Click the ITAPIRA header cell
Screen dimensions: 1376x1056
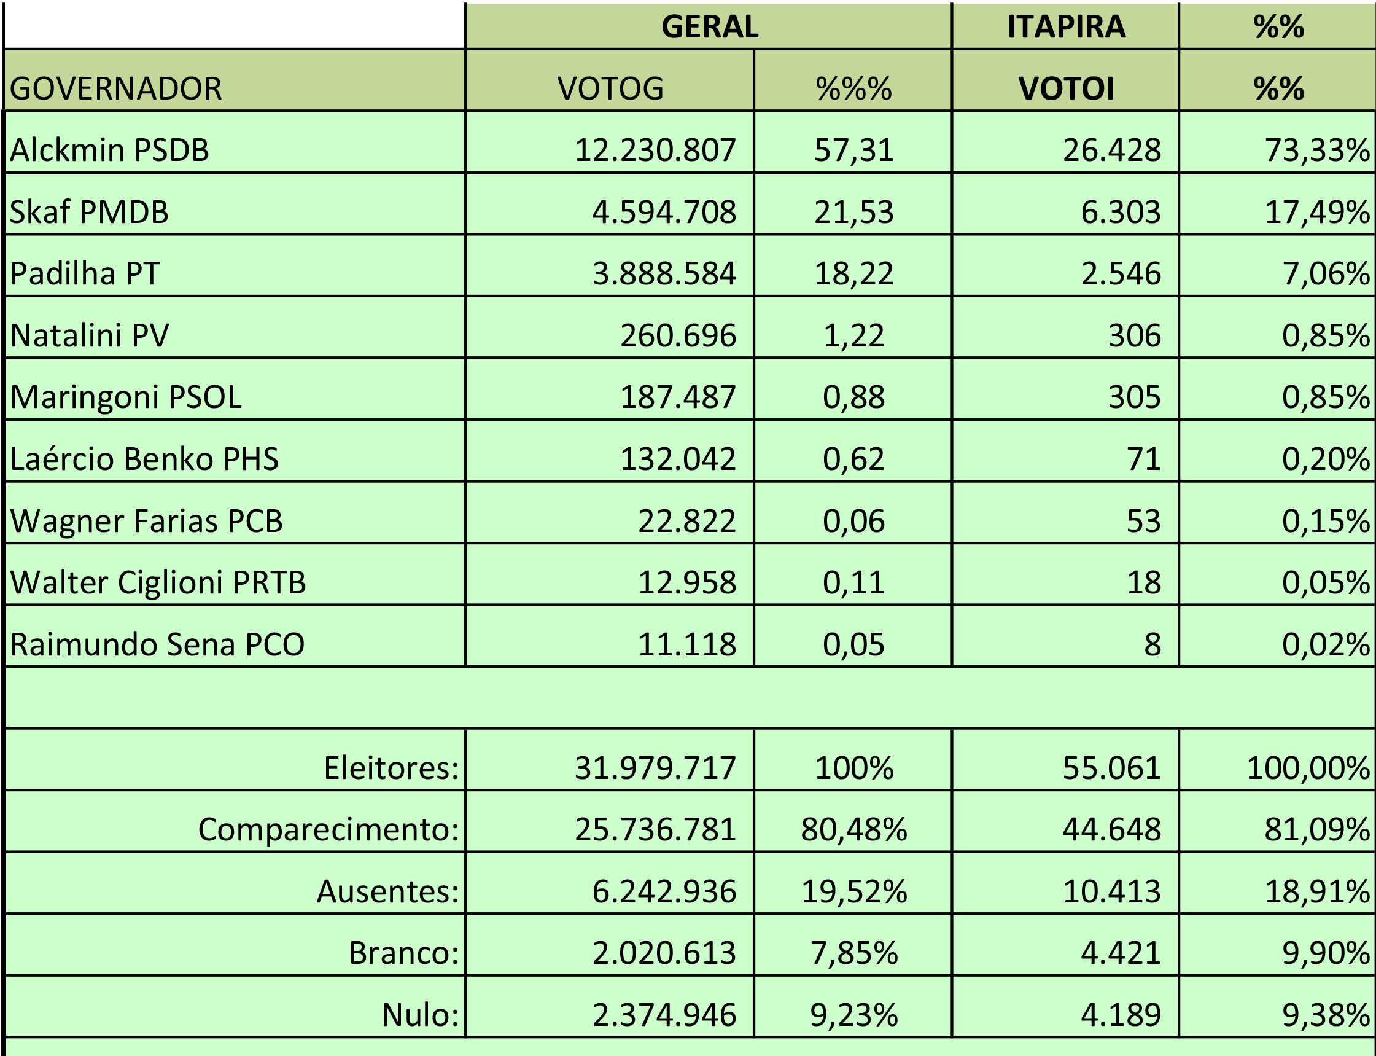pos(1065,26)
